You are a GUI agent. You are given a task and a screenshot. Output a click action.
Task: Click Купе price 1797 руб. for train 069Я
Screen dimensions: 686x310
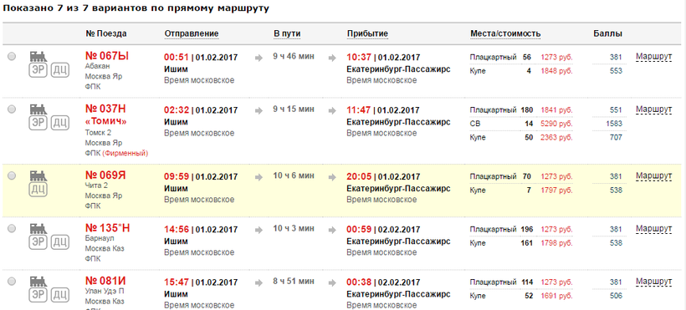tap(556, 191)
